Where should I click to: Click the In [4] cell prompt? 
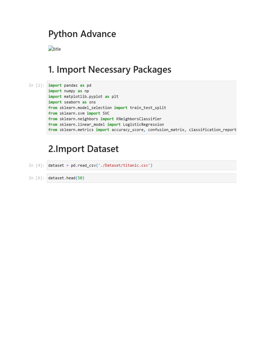(x=36, y=166)
